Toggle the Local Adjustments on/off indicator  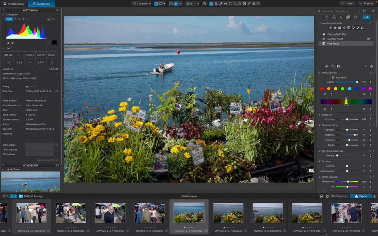pyautogui.click(x=320, y=23)
